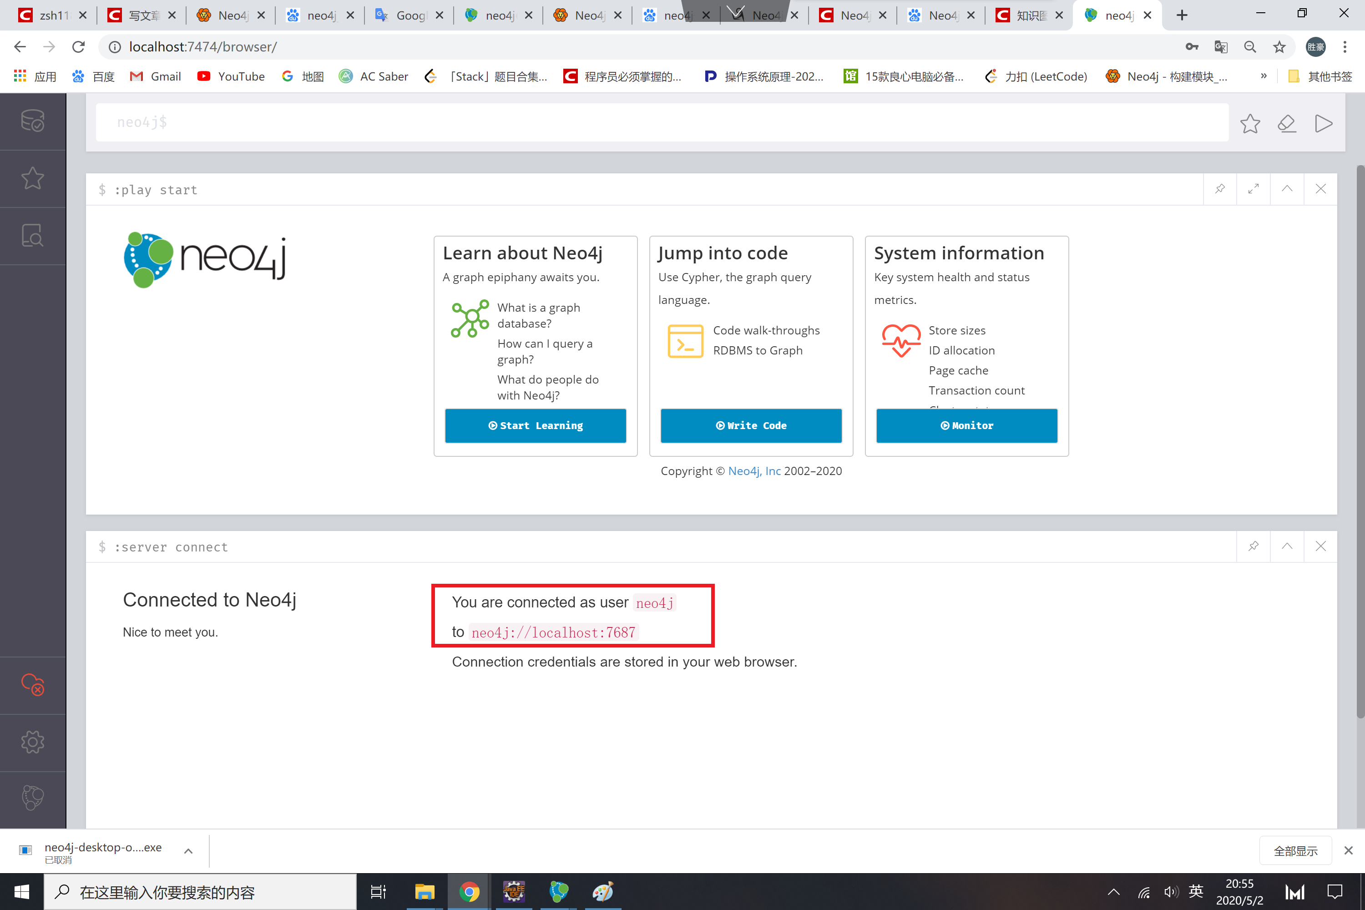Click the Run query play icon

click(x=1323, y=124)
